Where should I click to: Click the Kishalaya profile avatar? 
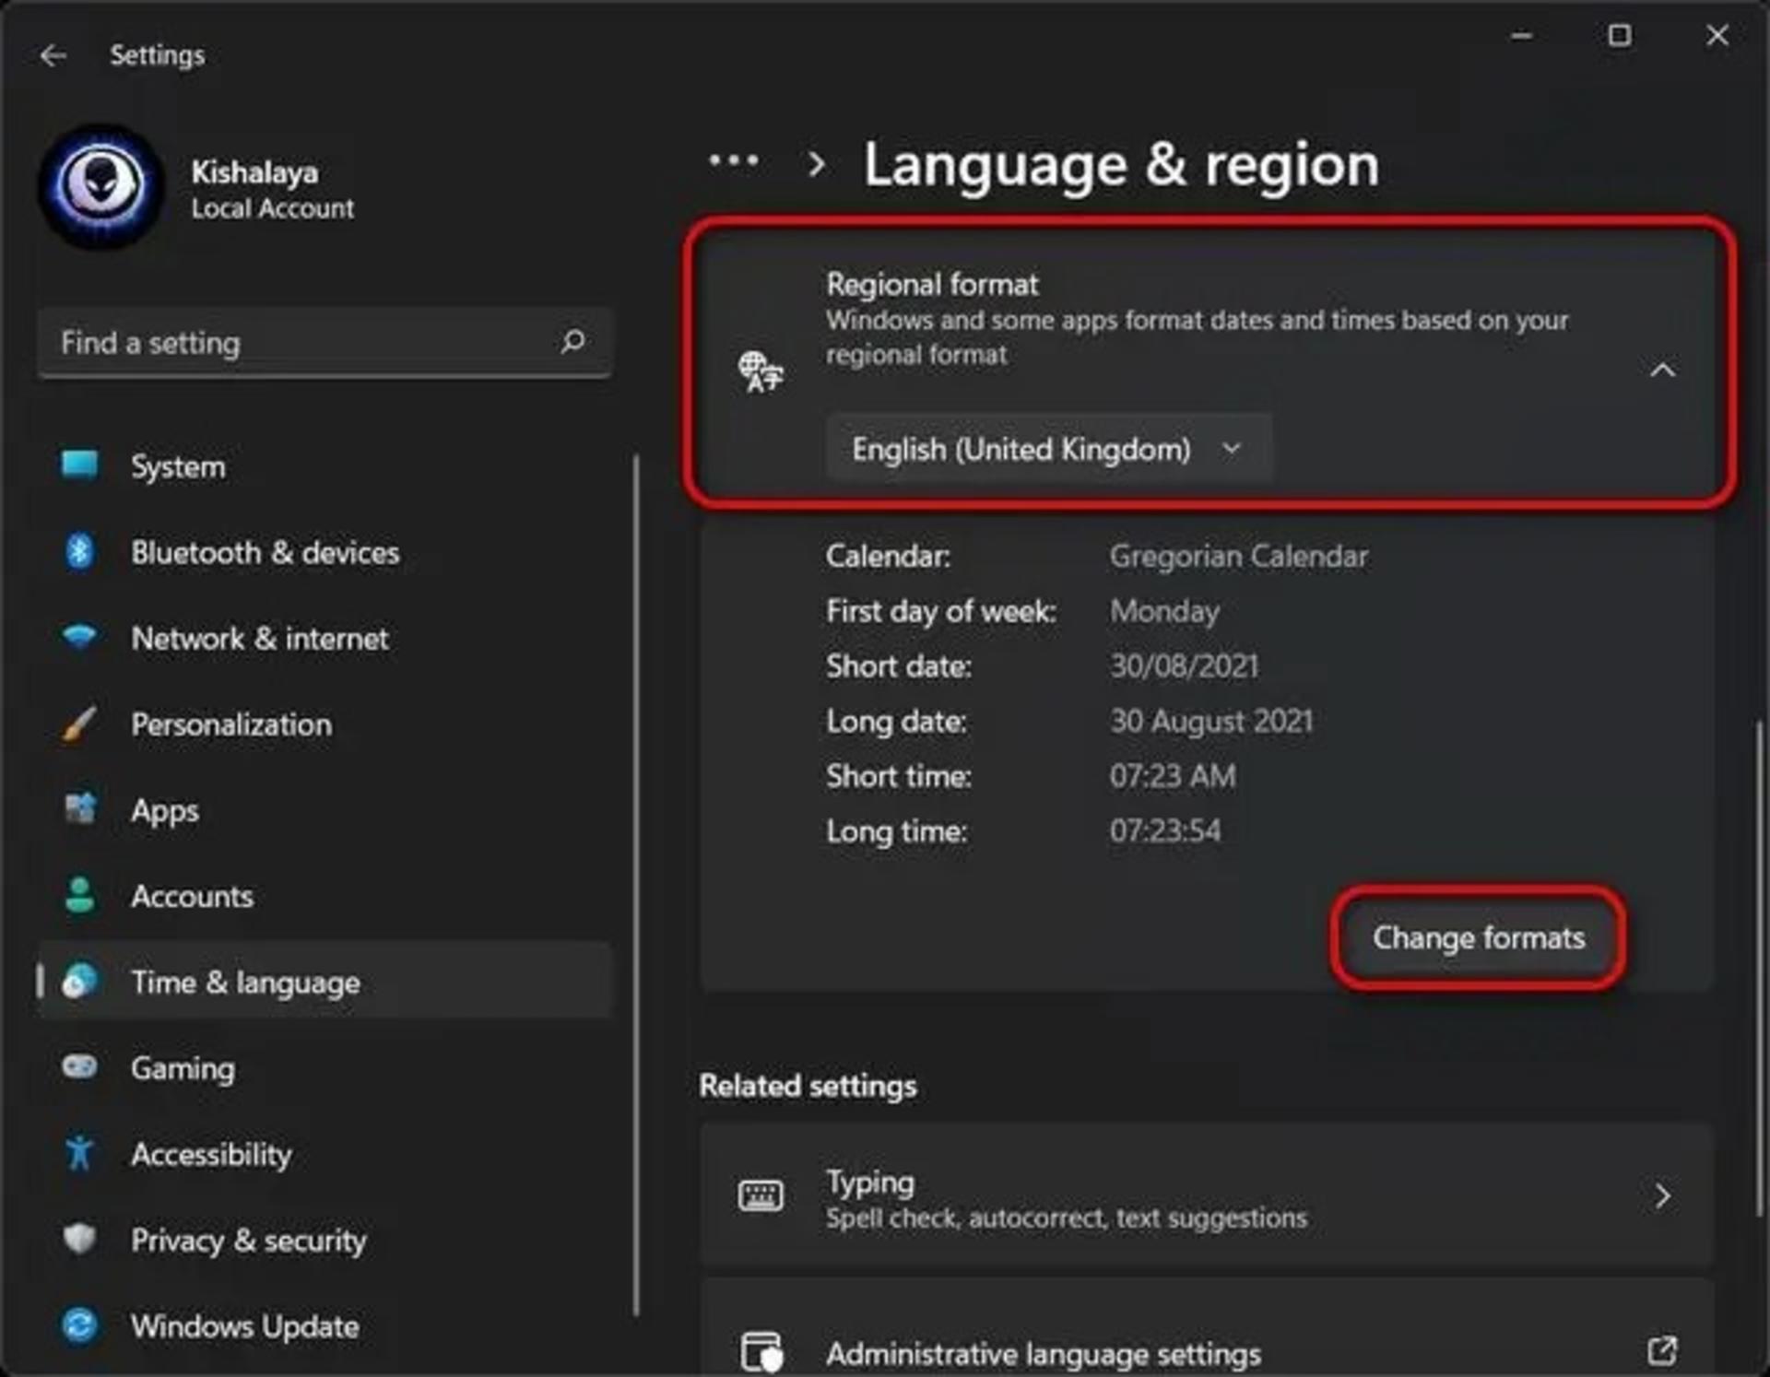click(101, 187)
